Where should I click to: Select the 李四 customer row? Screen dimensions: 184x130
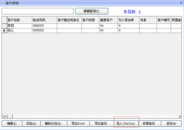pyautogui.click(x=19, y=26)
